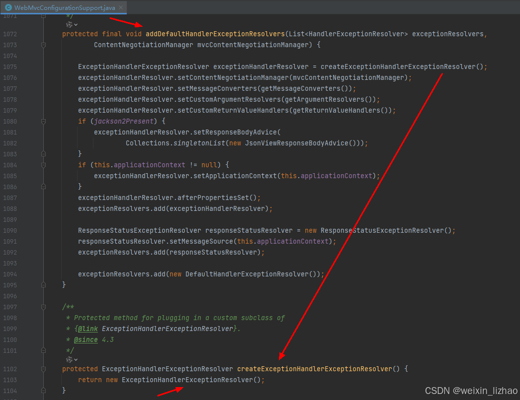Click ContentNegotiationManager parameter type on line 1073

[144, 45]
